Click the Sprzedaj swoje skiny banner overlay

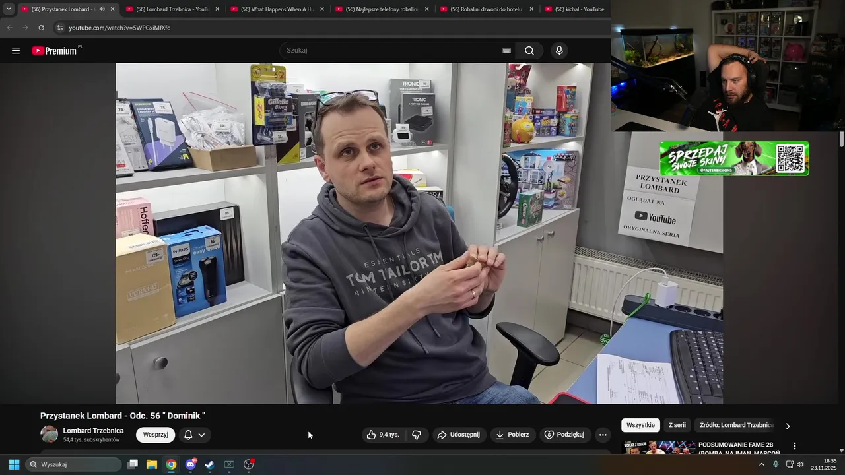point(734,158)
